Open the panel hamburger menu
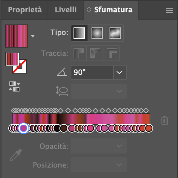This screenshot has width=178, height=178. [169, 10]
